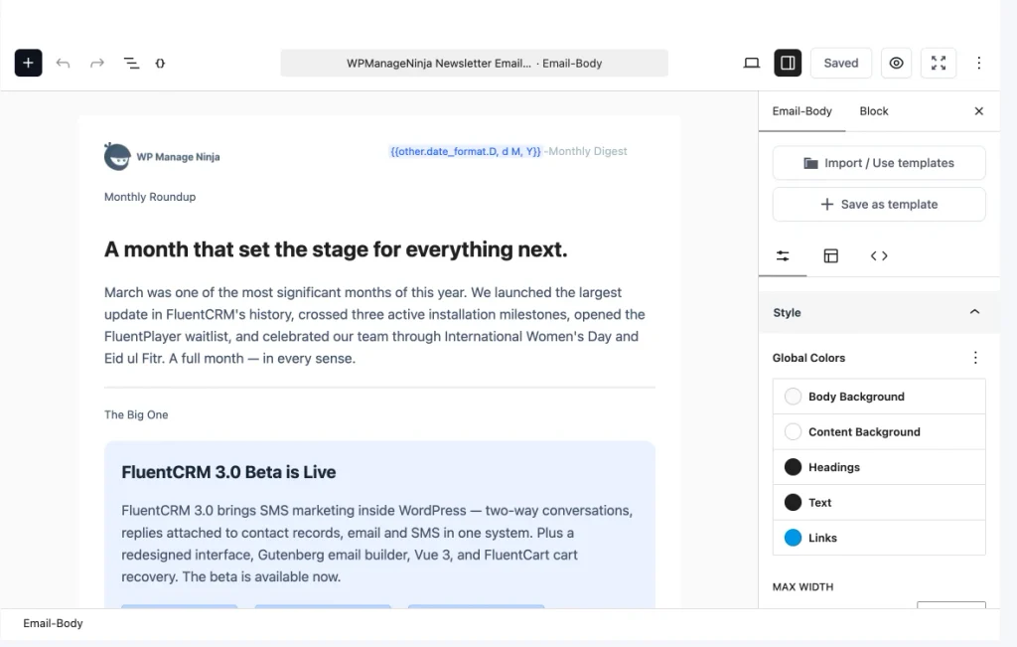Screen dimensions: 1017x647
Task: Change the Links color
Action: click(879, 538)
